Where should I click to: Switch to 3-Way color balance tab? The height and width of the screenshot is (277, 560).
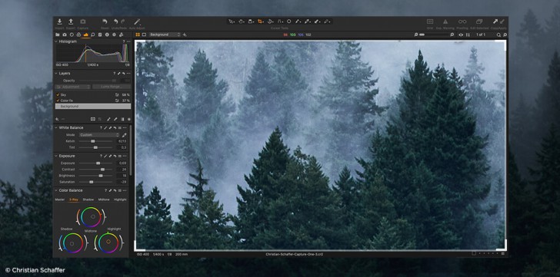(74, 200)
